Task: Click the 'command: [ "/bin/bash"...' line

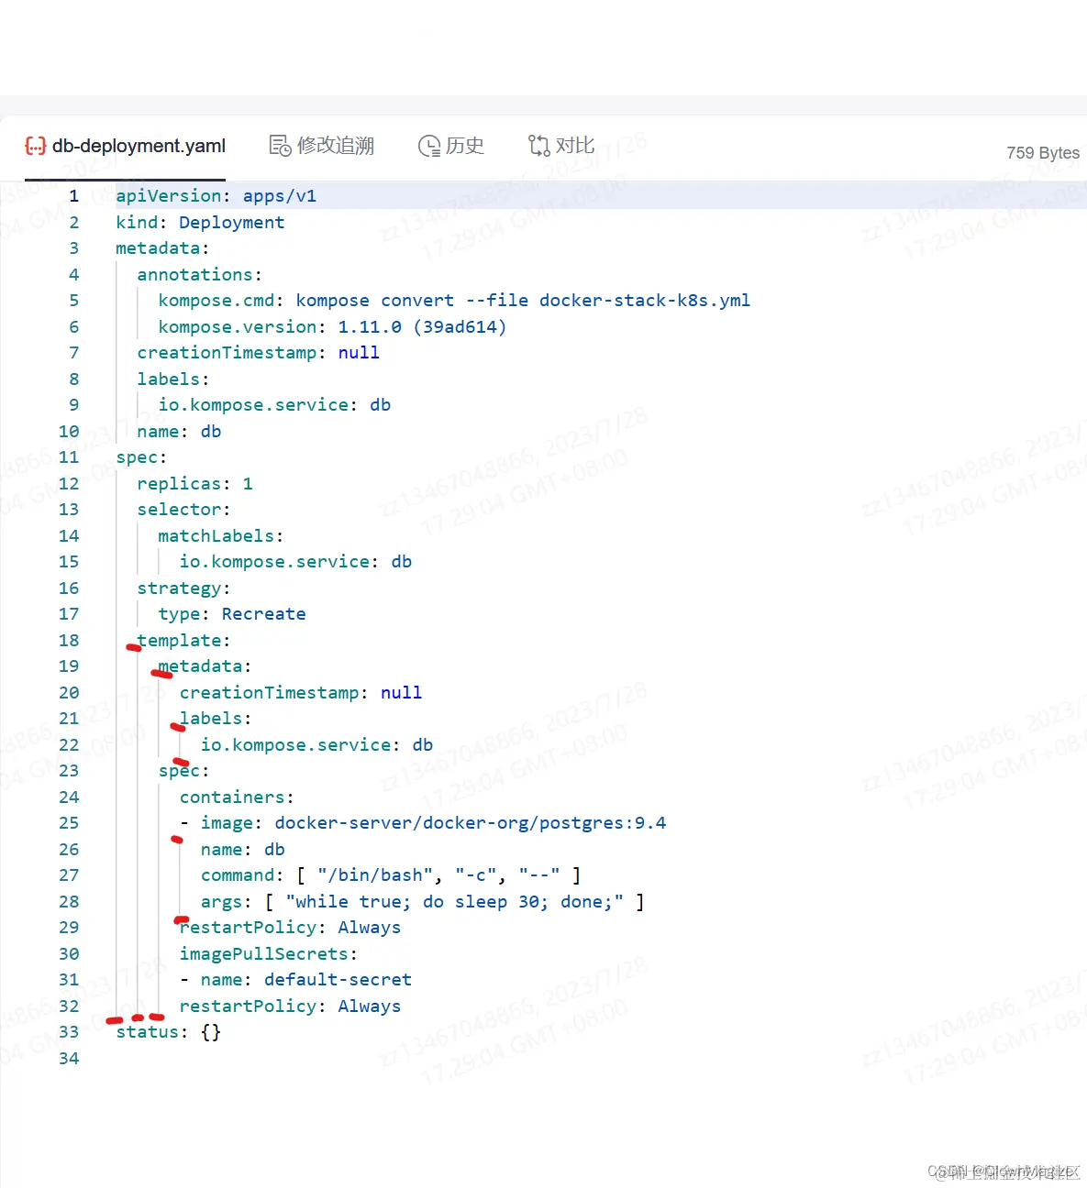Action: [x=391, y=875]
